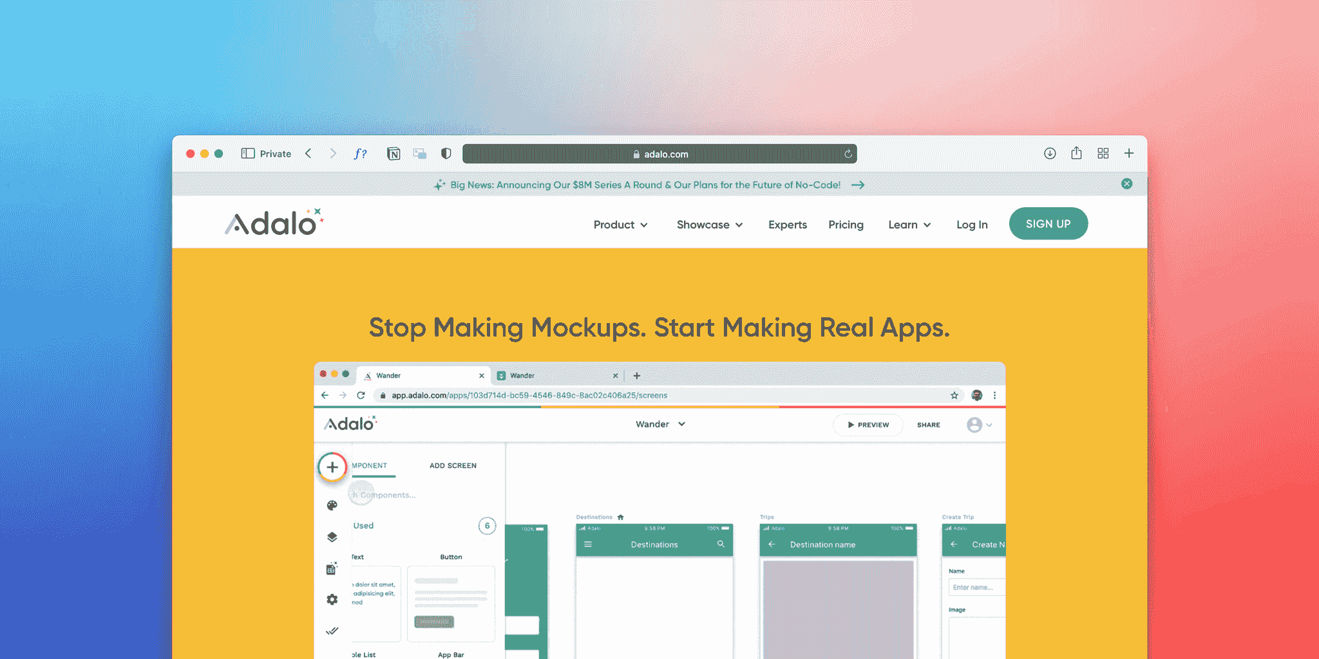Open the Series A announcement link
Viewport: 1319px width, 659px height.
pos(645,185)
